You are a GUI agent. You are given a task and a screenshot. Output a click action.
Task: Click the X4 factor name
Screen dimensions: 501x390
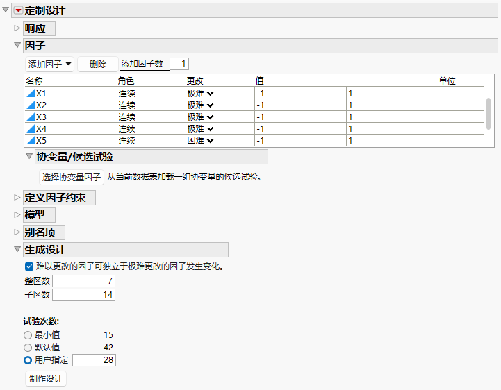41,129
